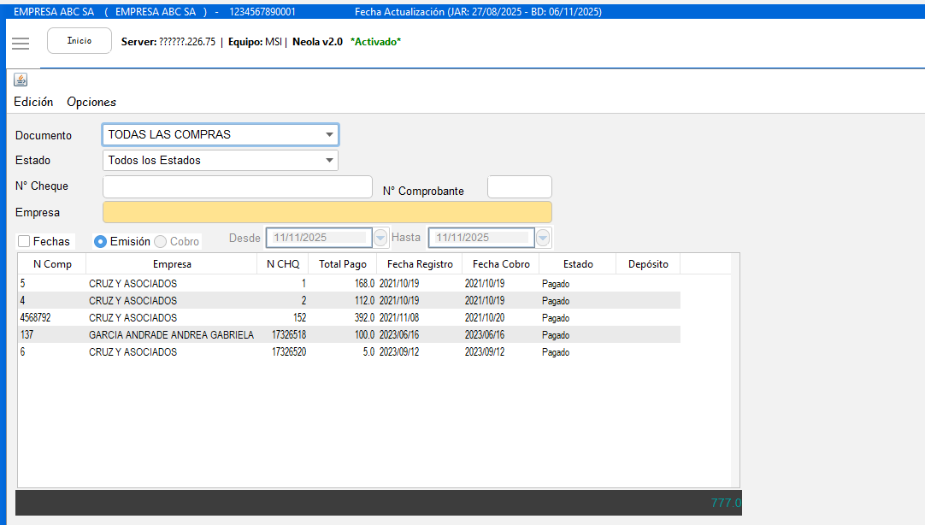Open the Desde date picker arrow
Viewport: 925px width, 525px height.
380,238
